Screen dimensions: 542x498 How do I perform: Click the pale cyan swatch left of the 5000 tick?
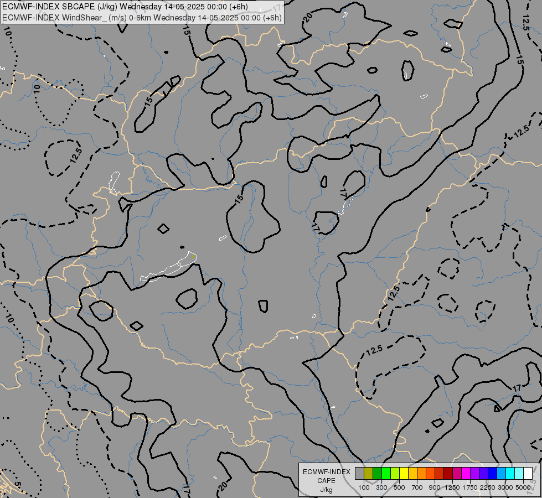point(519,473)
